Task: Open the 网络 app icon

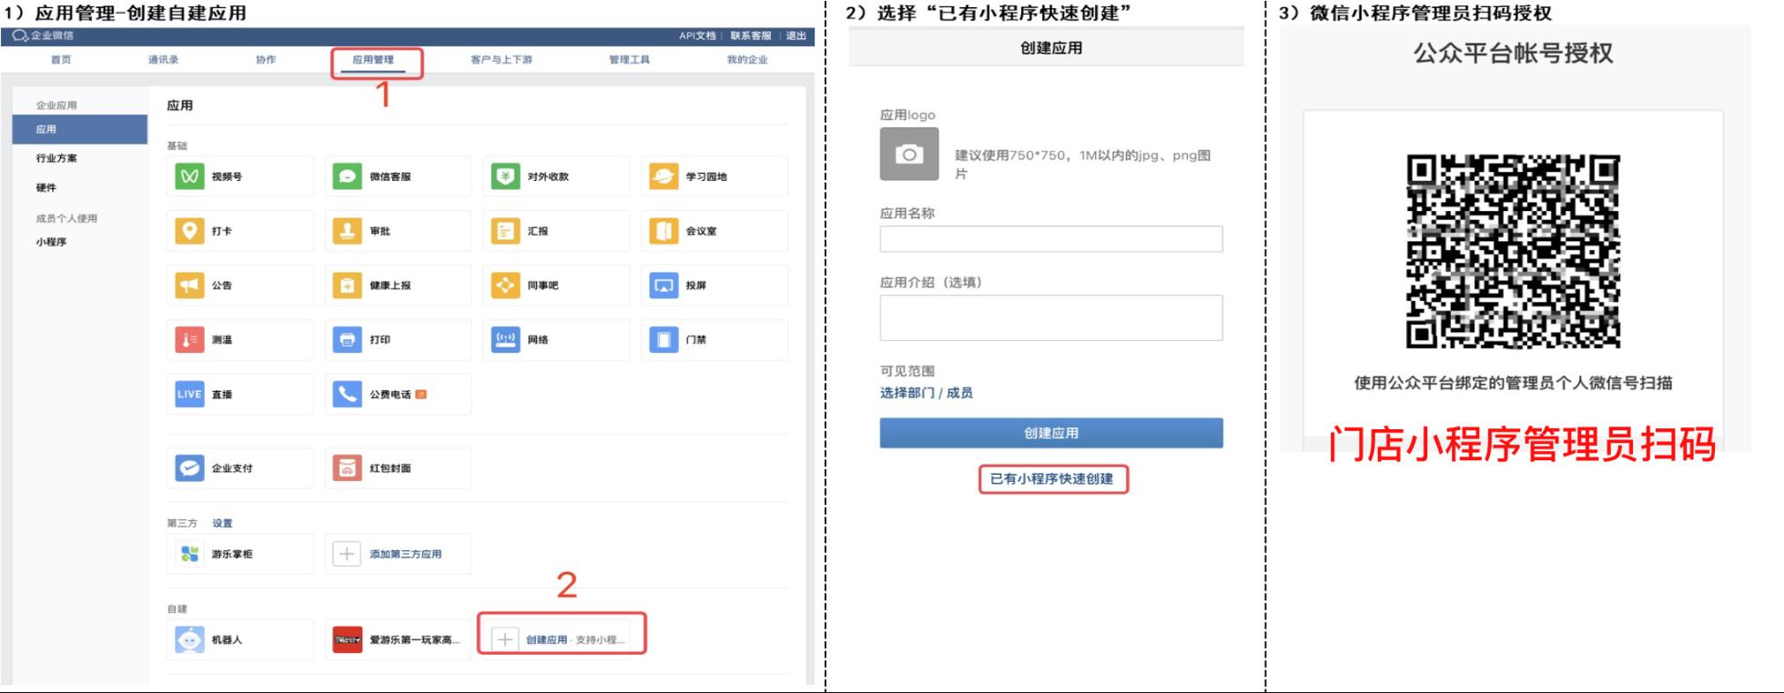Action: pyautogui.click(x=505, y=340)
